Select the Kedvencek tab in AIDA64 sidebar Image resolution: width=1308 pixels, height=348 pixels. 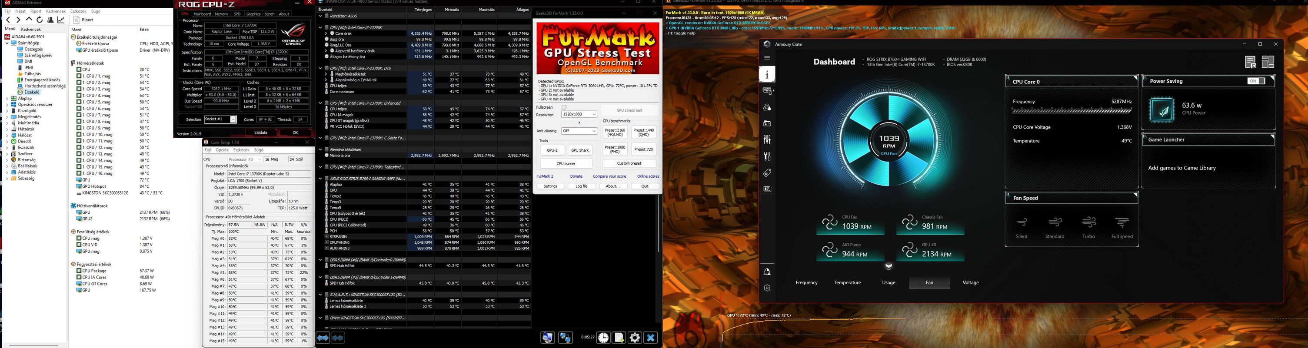coord(31,30)
